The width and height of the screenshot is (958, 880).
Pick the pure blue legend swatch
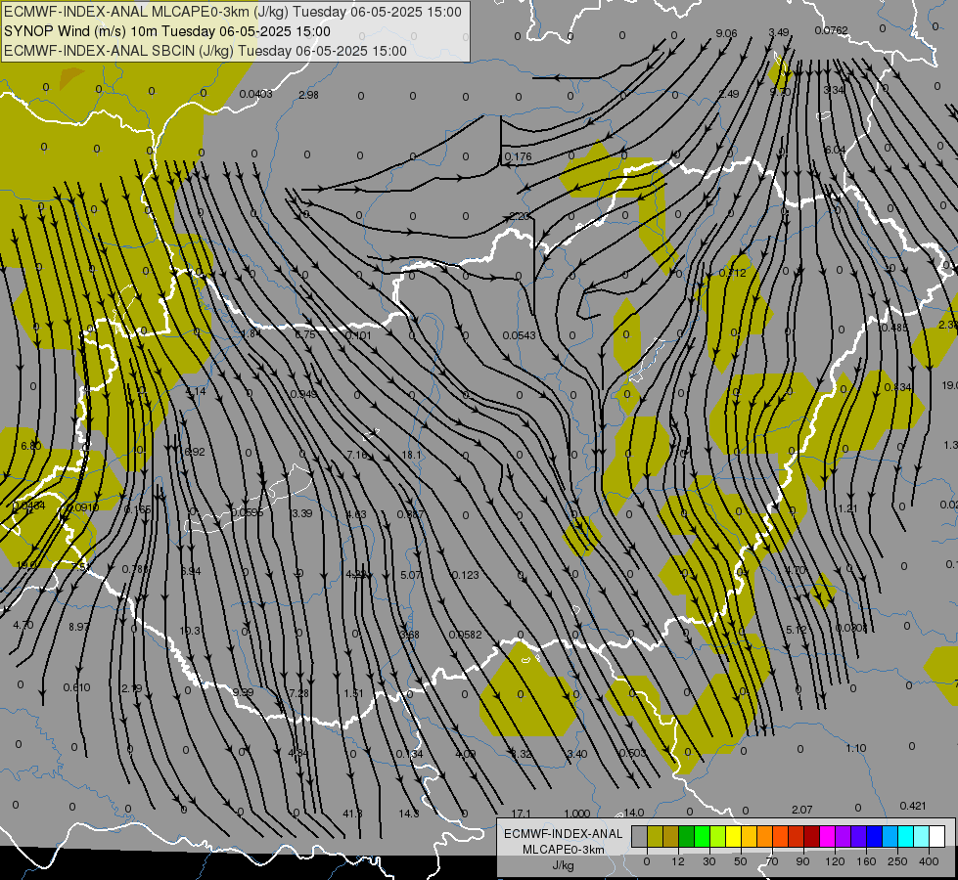874,836
